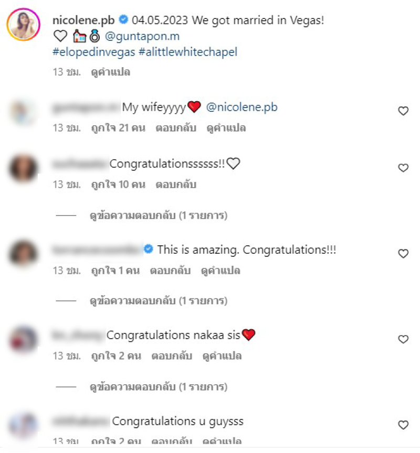Screen dimensions: 420x453
Task: Tap heart beside "Congratulations u guysss"
Action: tap(403, 425)
